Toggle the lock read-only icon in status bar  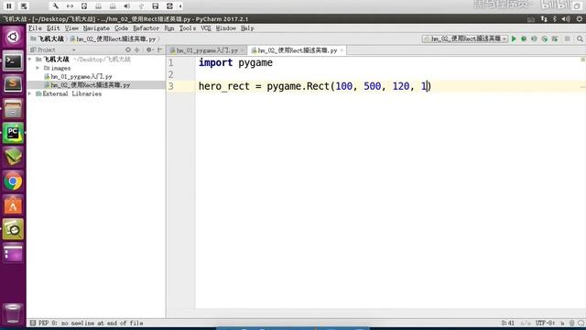562,323
